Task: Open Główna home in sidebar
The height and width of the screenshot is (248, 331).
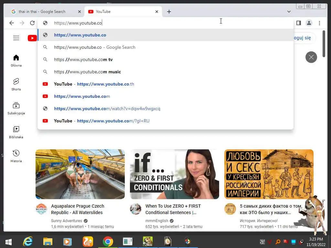Action: coord(16,61)
